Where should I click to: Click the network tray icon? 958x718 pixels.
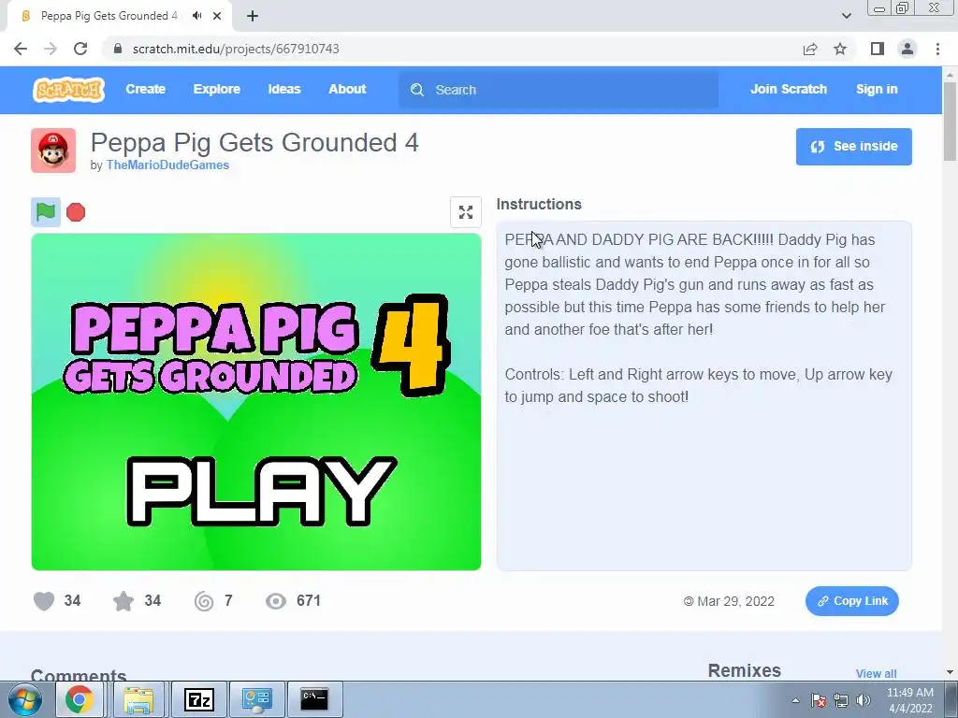841,700
